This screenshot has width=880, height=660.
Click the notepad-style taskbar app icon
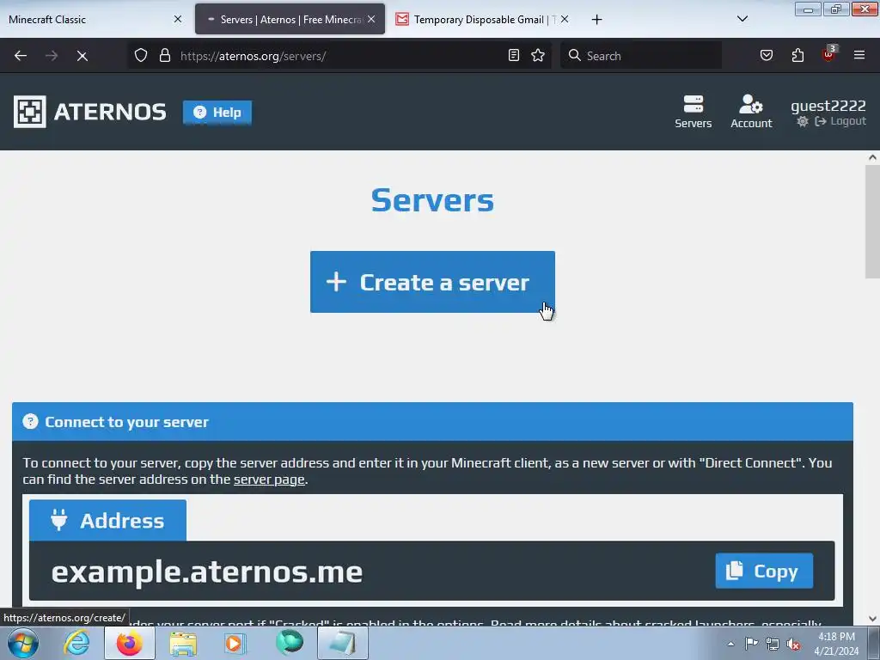(x=343, y=643)
